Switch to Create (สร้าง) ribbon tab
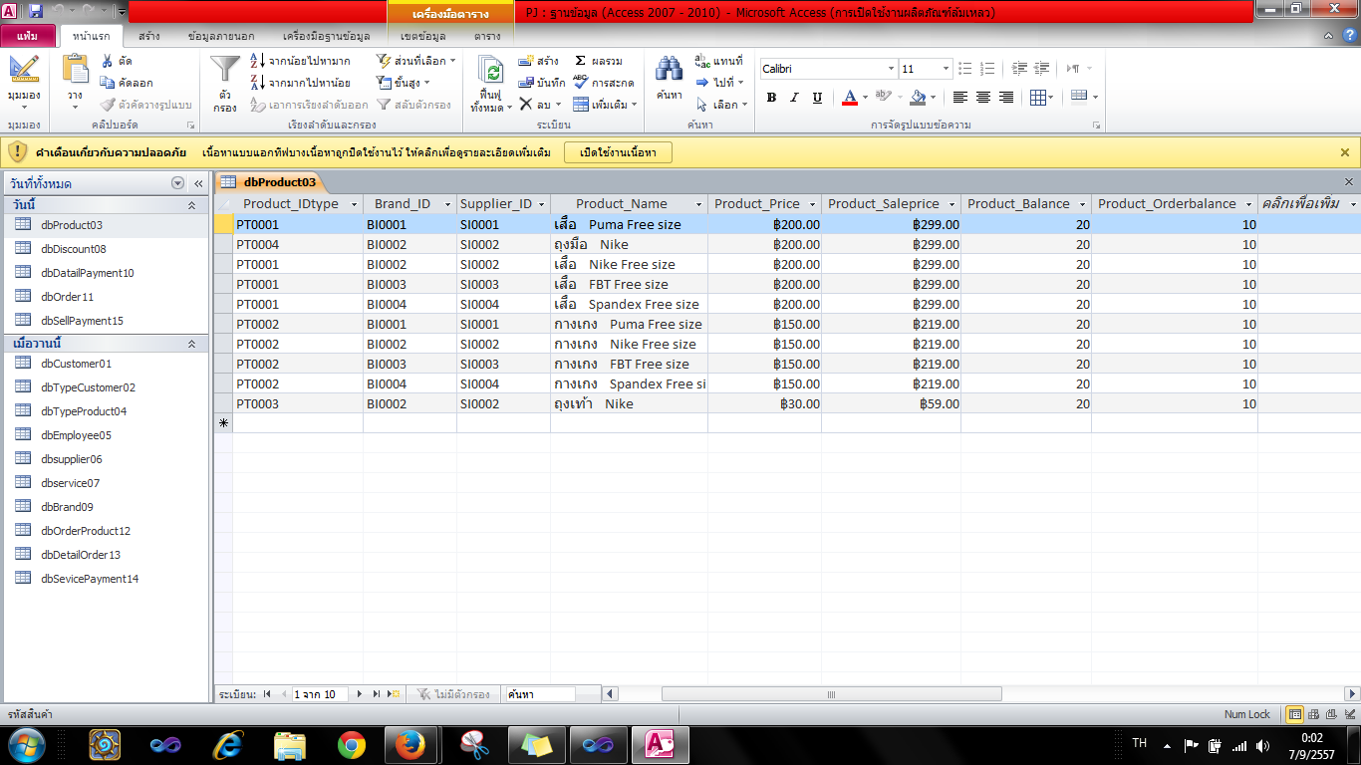 coord(149,36)
